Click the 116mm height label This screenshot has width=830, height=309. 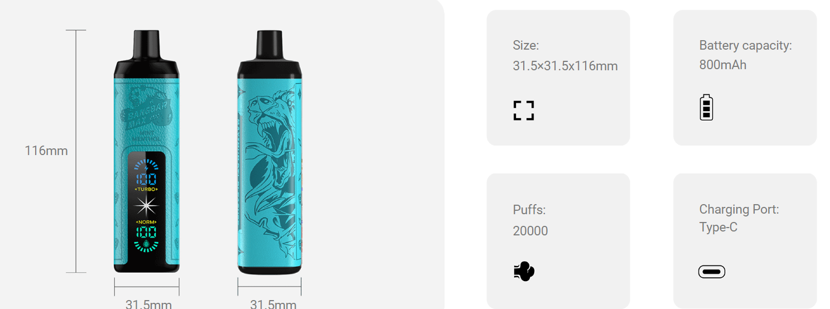(x=46, y=151)
